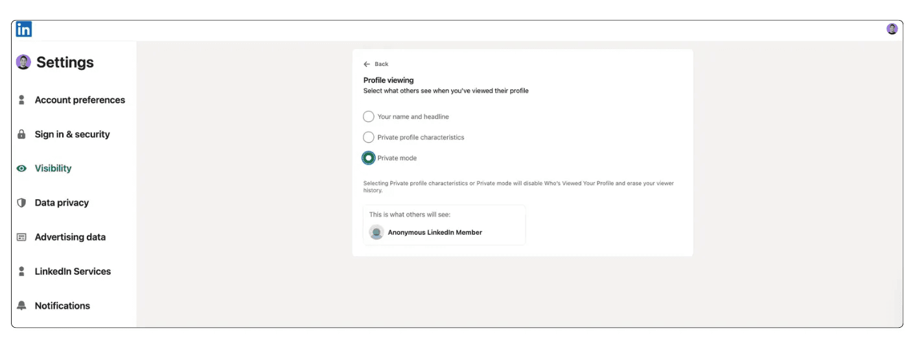The image size is (915, 344).
Task: Click the Sign in & security lock icon
Action: [x=21, y=134]
